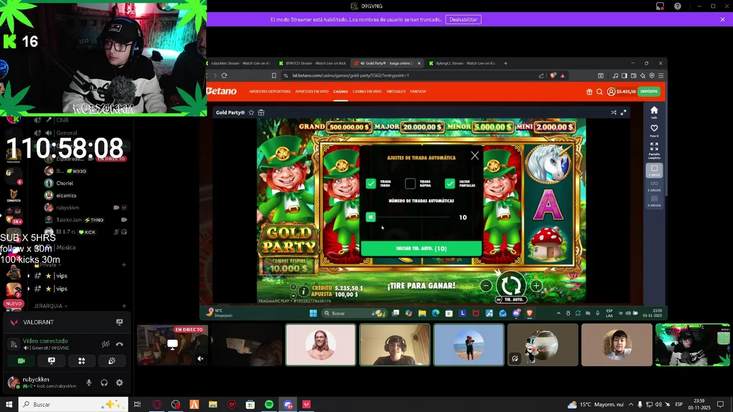Image resolution: width=733 pixels, height=412 pixels.
Task: Click the shuffle random game icon
Action: point(613,113)
